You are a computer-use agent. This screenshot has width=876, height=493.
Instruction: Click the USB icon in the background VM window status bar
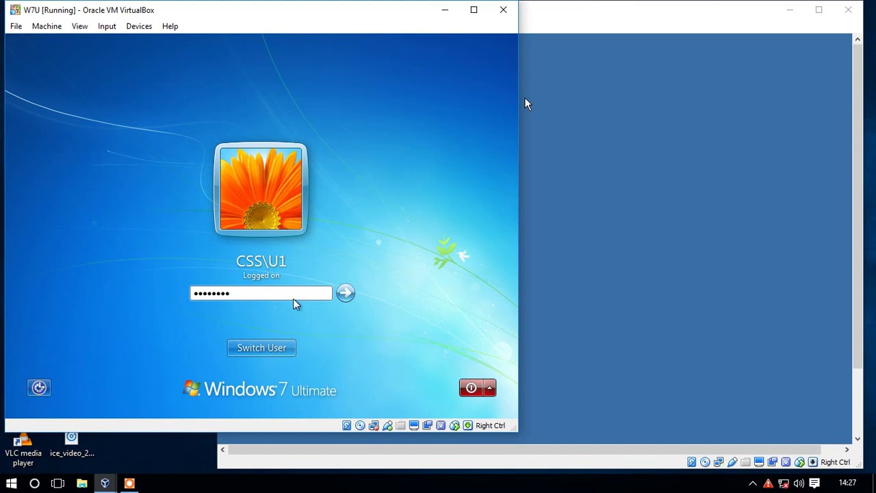click(x=732, y=462)
